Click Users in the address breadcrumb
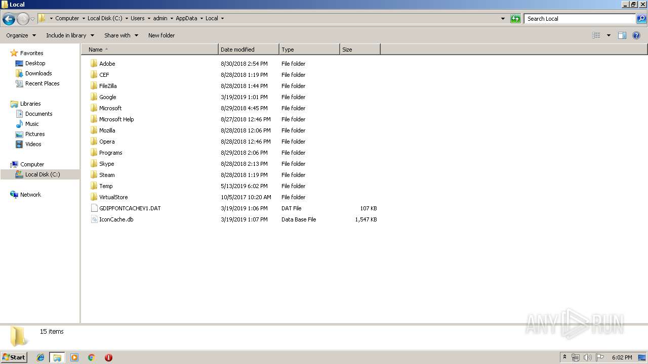648x364 pixels. coord(137,18)
